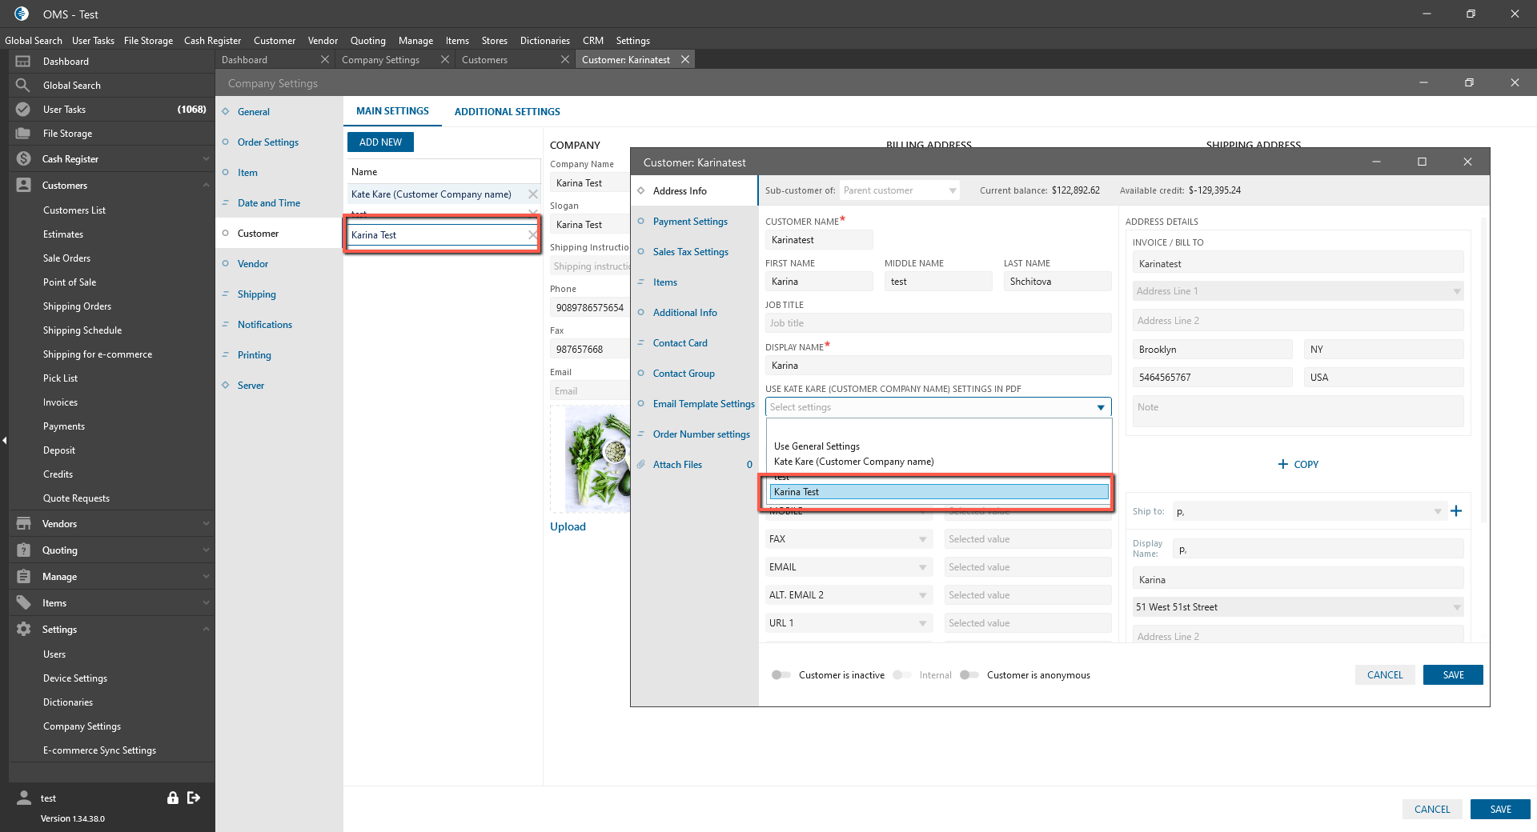Click the Global Search magnifier icon
Viewport: 1537px width, 832px height.
(23, 86)
